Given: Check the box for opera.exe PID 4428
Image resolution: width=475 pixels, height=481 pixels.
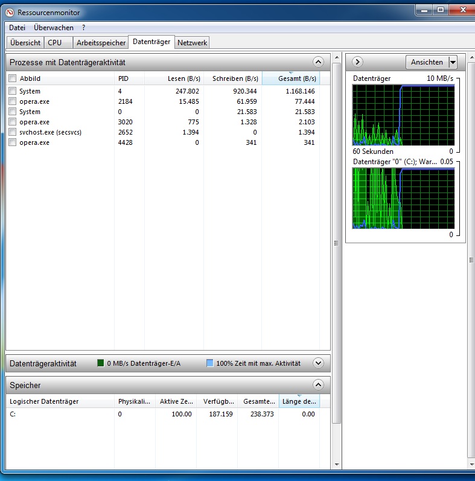Looking at the screenshot, I should point(12,142).
